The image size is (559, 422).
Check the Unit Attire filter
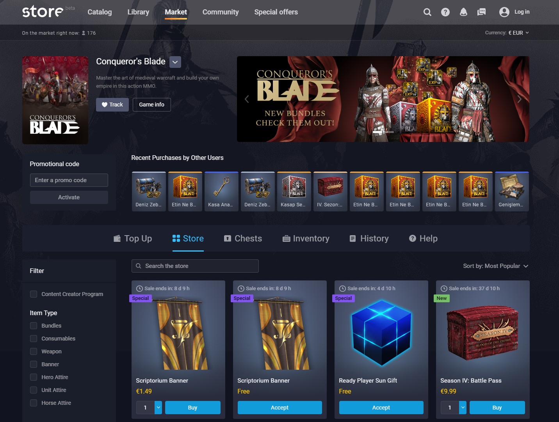[34, 390]
